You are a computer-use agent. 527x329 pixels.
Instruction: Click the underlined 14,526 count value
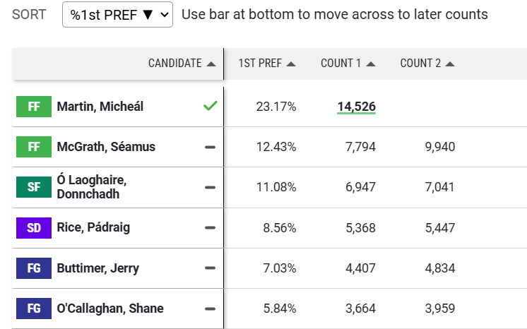click(x=356, y=107)
